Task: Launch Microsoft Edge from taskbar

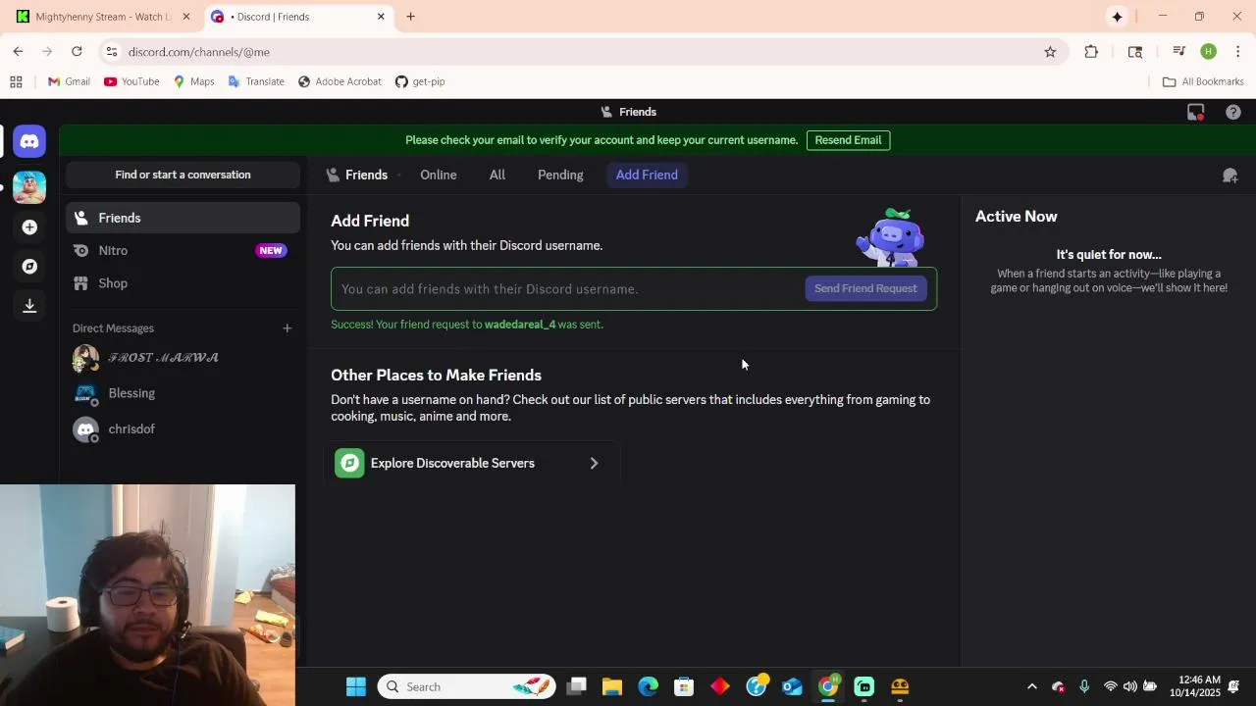Action: click(x=648, y=687)
